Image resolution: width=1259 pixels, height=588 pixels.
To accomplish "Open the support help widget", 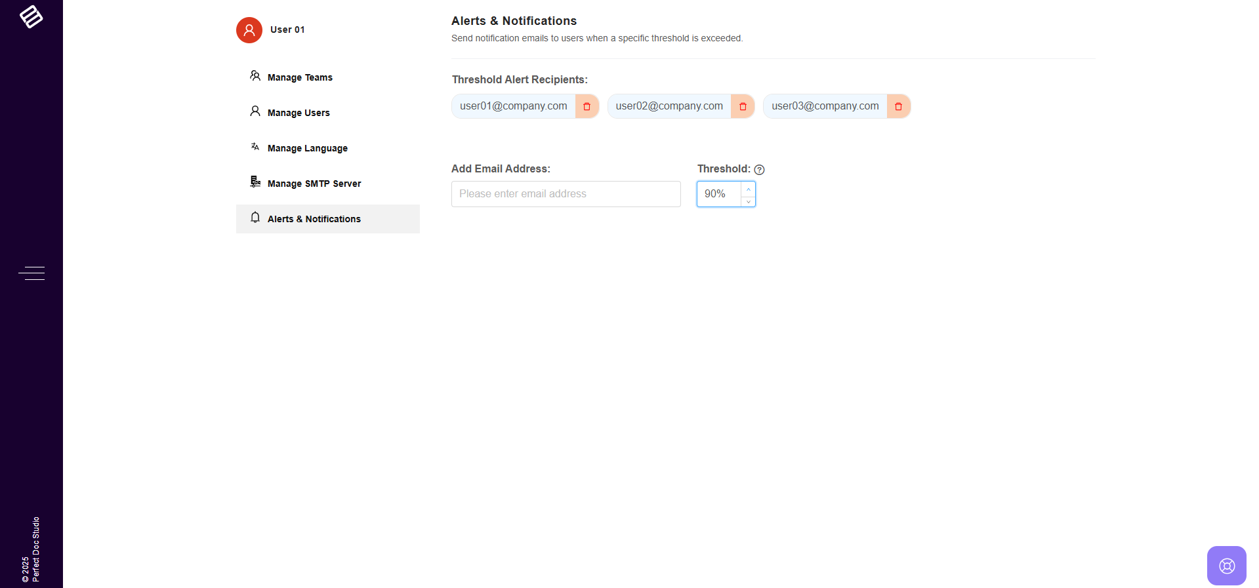I will (x=1226, y=565).
